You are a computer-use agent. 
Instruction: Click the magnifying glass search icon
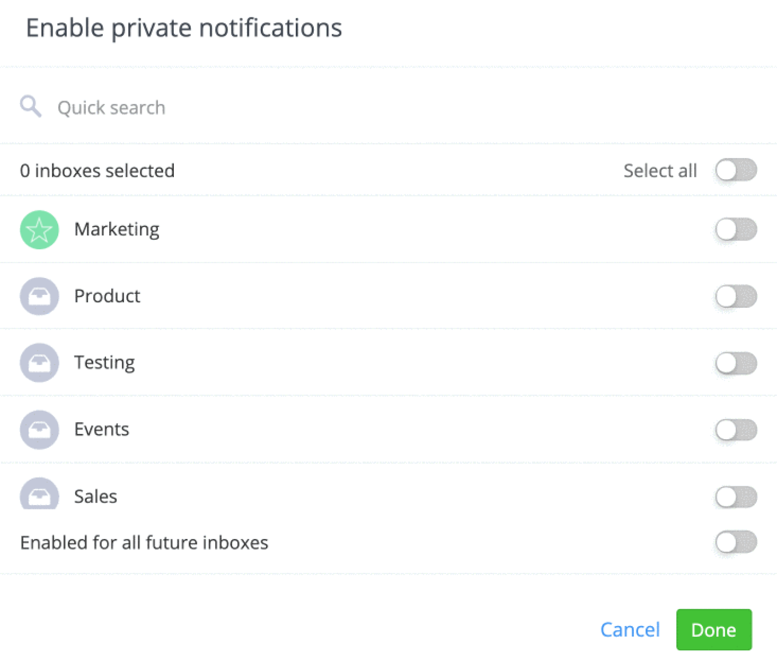pos(31,106)
